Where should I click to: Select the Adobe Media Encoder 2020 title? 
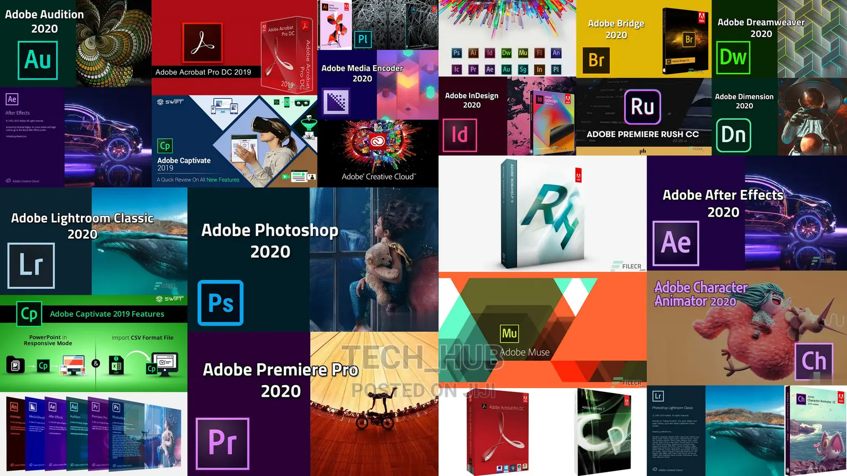(362, 73)
